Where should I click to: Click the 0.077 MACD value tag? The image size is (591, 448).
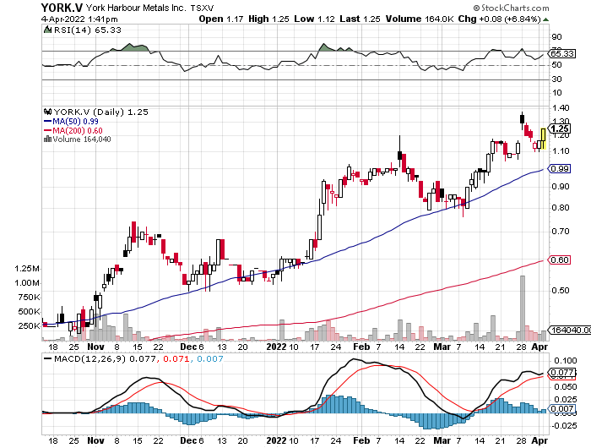(x=562, y=373)
